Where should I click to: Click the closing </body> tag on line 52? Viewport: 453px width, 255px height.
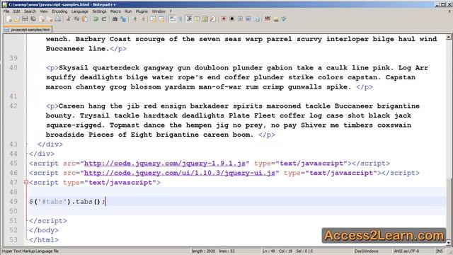(x=44, y=230)
